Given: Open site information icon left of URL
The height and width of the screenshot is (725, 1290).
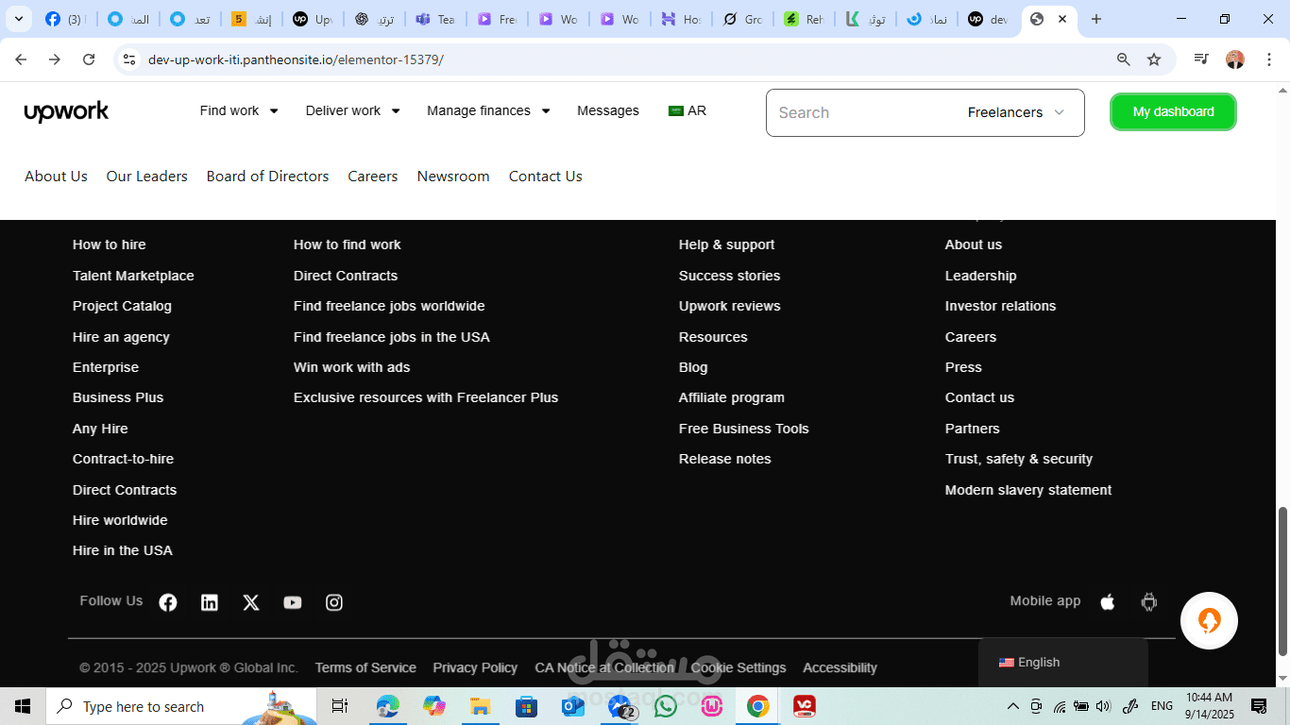Looking at the screenshot, I should click(130, 59).
